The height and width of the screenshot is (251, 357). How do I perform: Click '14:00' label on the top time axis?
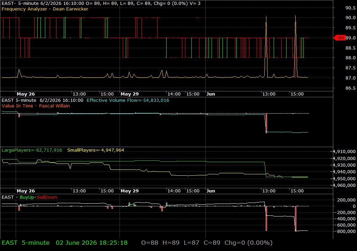click(x=174, y=94)
